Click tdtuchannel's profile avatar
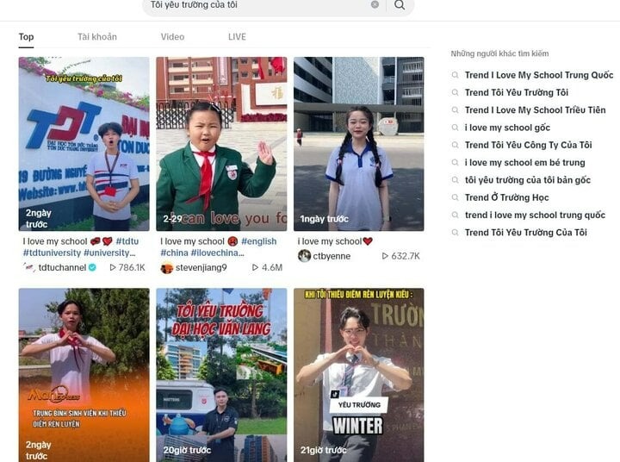Image resolution: width=620 pixels, height=462 pixels. (x=29, y=267)
